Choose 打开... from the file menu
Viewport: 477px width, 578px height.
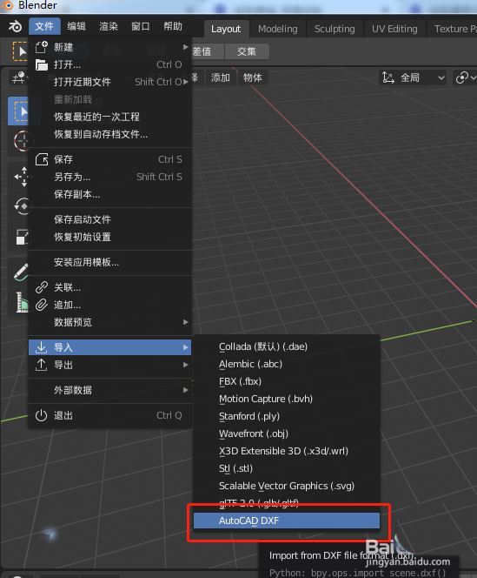point(110,64)
